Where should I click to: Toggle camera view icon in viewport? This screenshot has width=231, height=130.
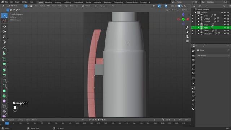point(187,36)
